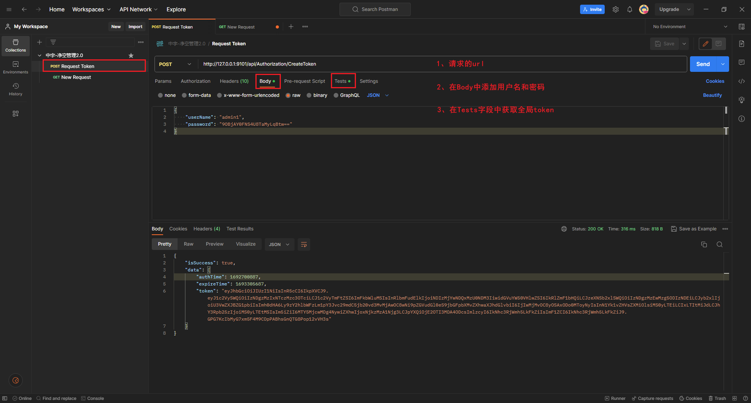The height and width of the screenshot is (403, 751).
Task: Open the Upgrade dropdown arrow
Action: pyautogui.click(x=689, y=9)
